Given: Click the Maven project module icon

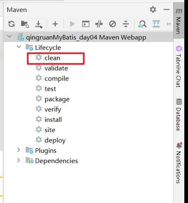Looking at the screenshot, I should tap(21, 37).
